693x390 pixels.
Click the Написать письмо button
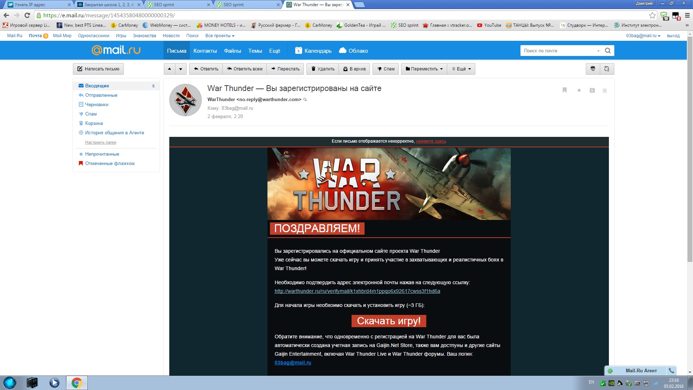pyautogui.click(x=98, y=69)
